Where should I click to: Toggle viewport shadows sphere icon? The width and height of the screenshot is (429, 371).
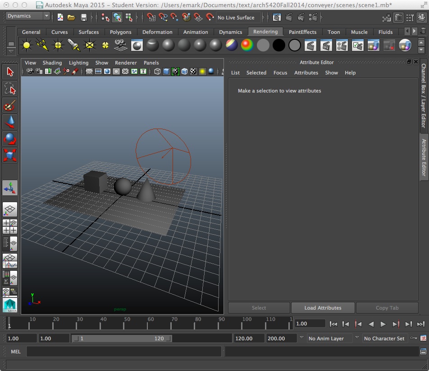211,71
